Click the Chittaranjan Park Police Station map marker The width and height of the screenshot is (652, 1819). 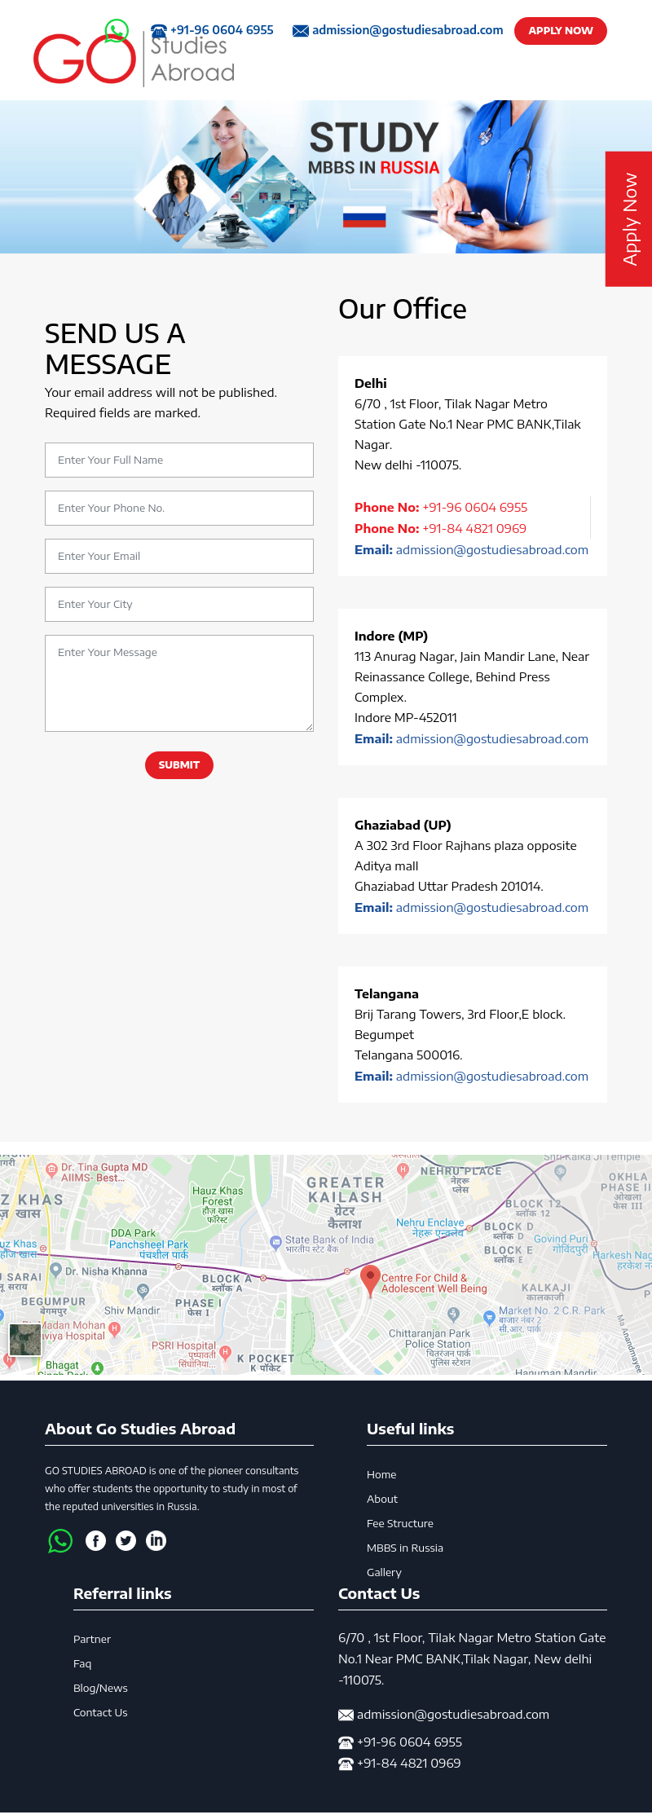click(x=454, y=1314)
